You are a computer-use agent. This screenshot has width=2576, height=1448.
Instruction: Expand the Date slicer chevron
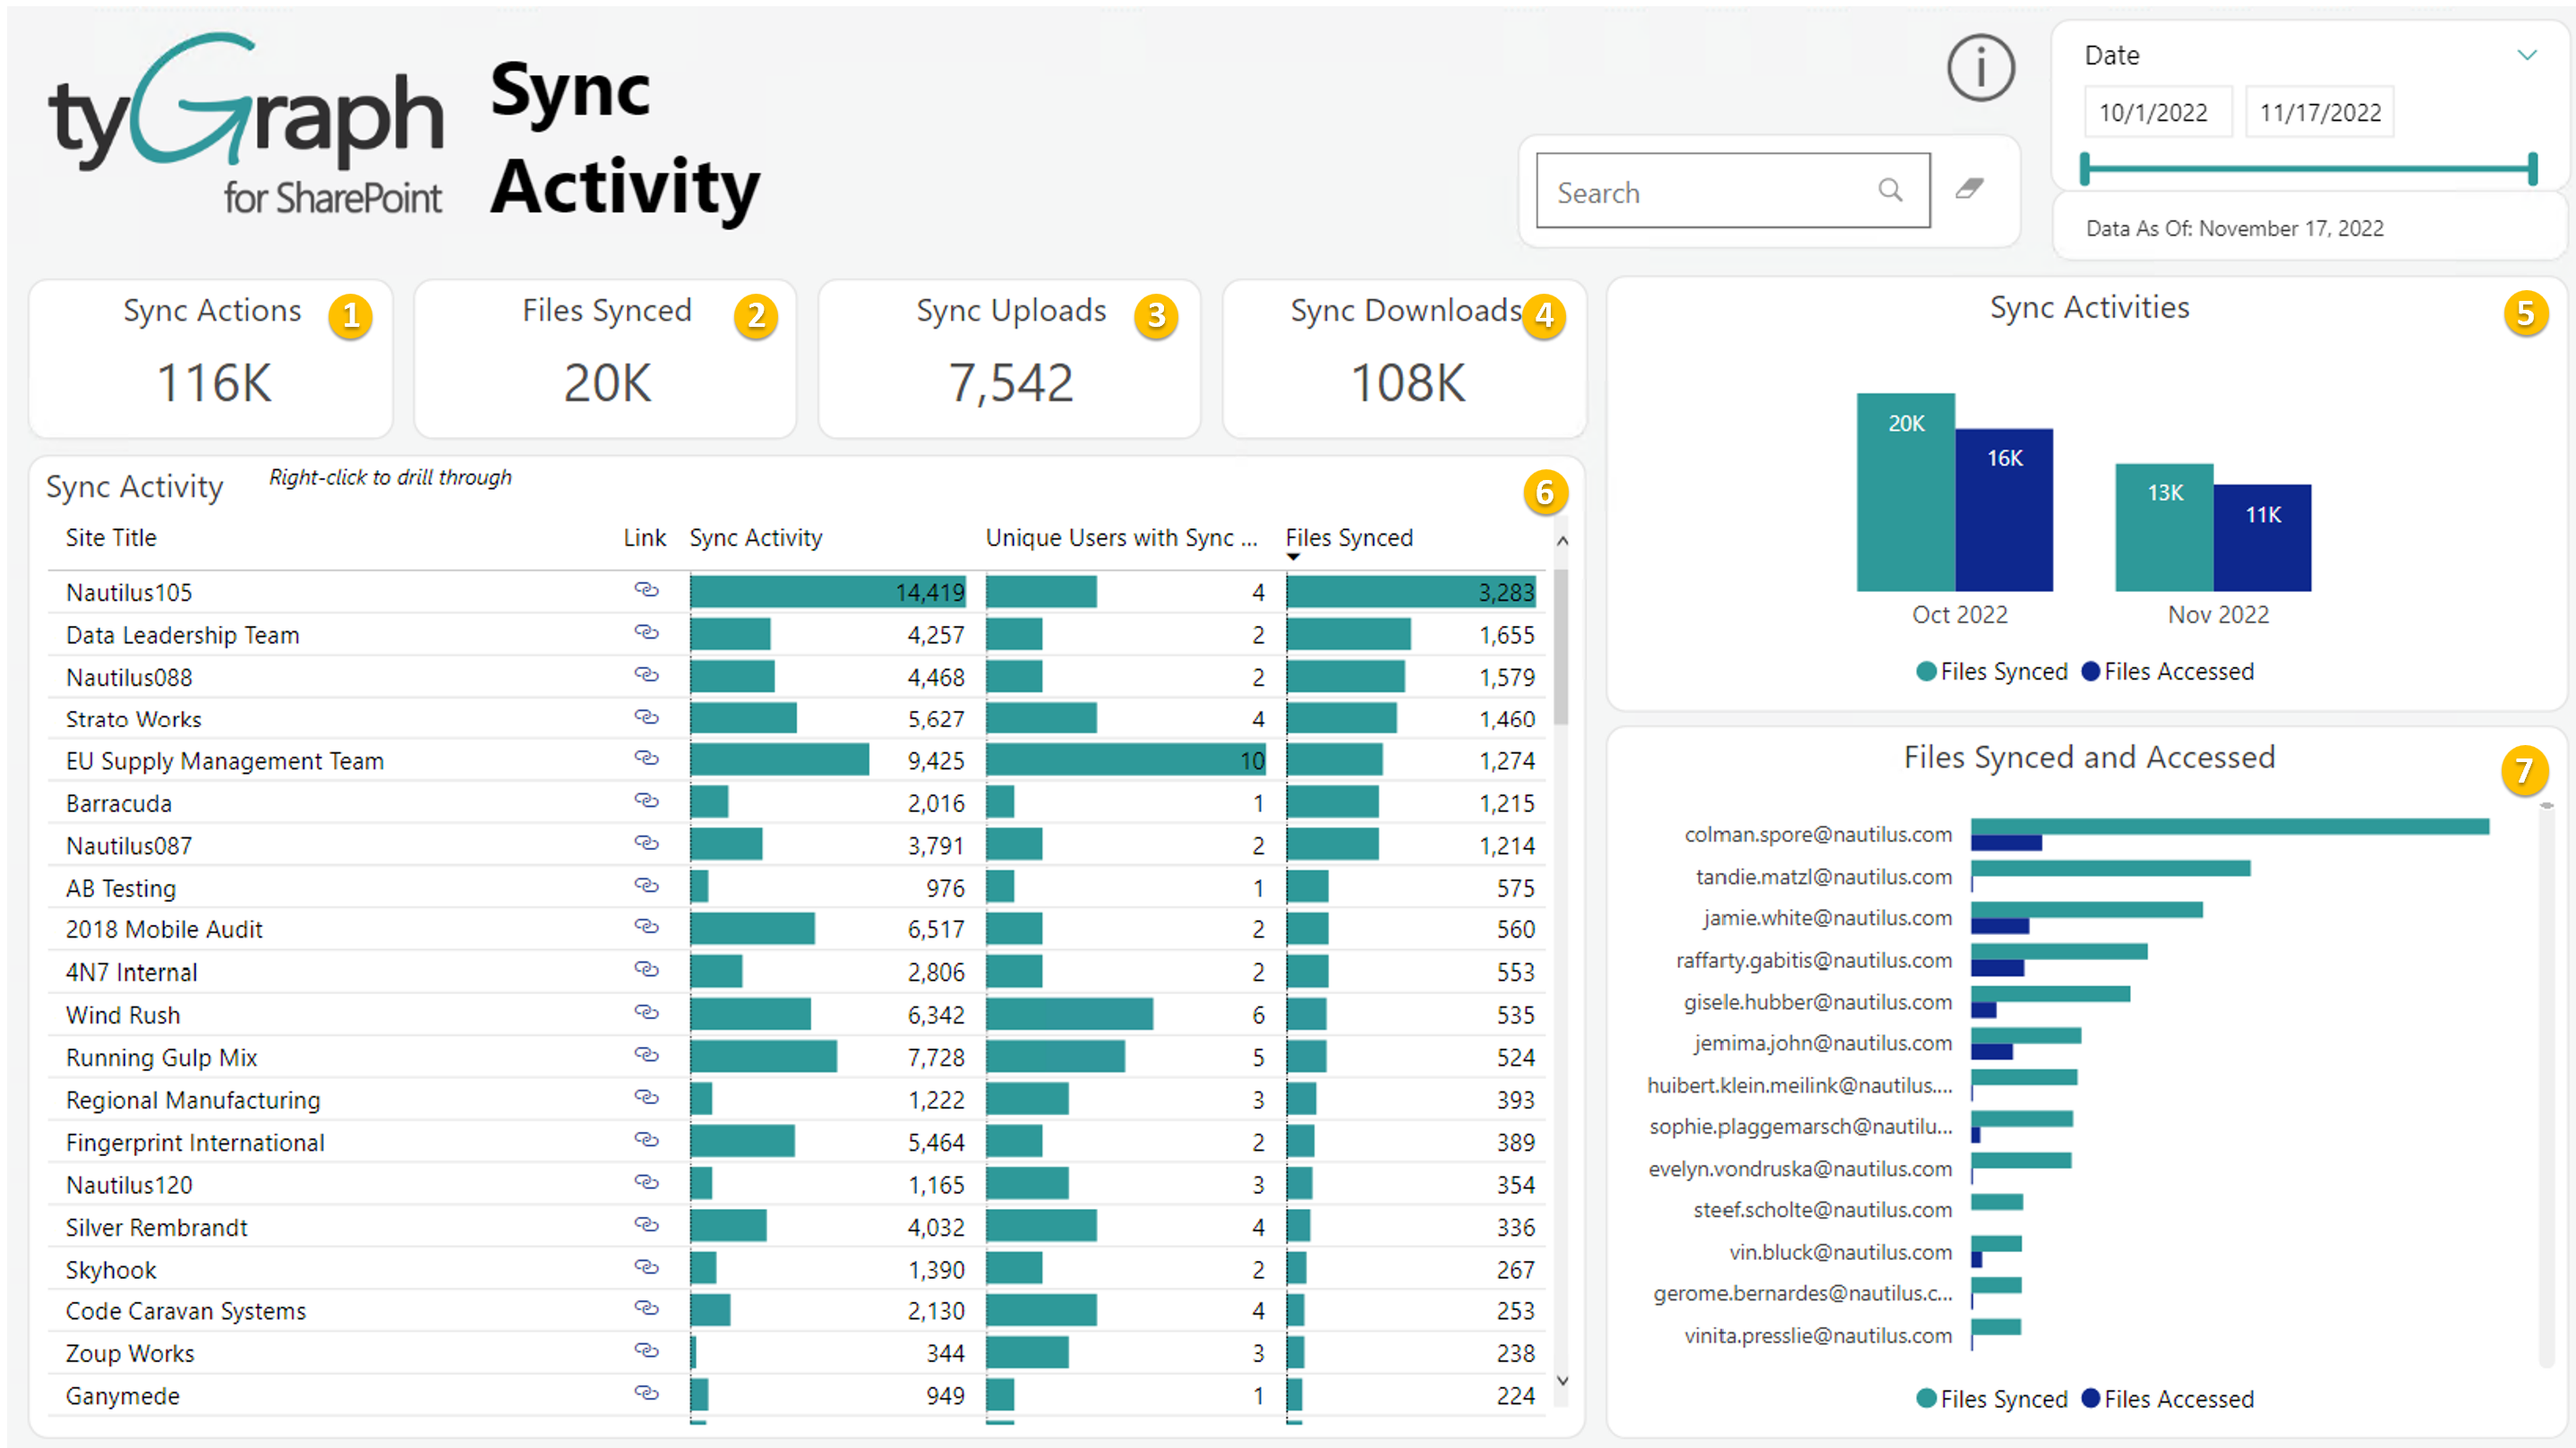[2526, 55]
